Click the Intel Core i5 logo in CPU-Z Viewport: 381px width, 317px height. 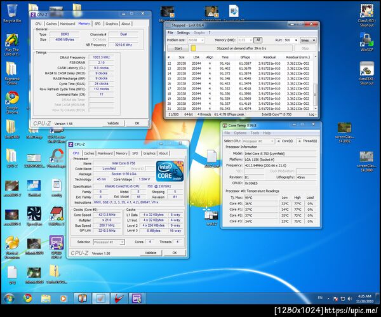click(170, 171)
